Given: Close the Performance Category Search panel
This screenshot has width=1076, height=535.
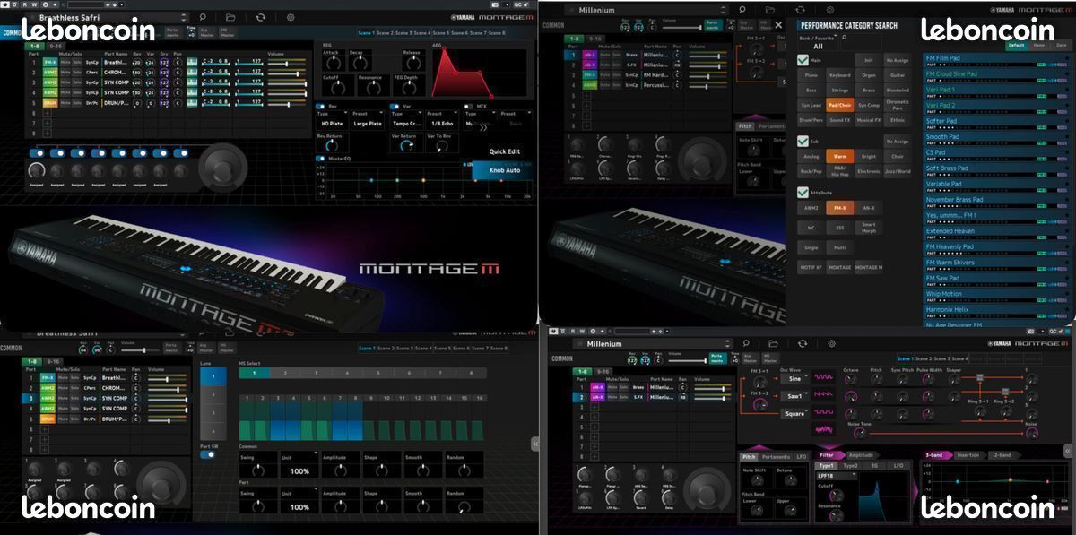Looking at the screenshot, I should click(x=778, y=26).
